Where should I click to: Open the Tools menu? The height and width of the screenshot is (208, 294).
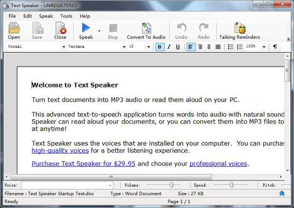(x=66, y=16)
